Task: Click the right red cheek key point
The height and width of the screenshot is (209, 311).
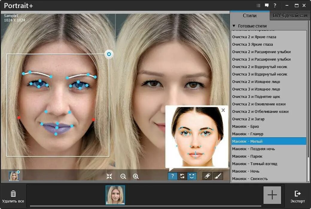Action: pyautogui.click(x=93, y=119)
